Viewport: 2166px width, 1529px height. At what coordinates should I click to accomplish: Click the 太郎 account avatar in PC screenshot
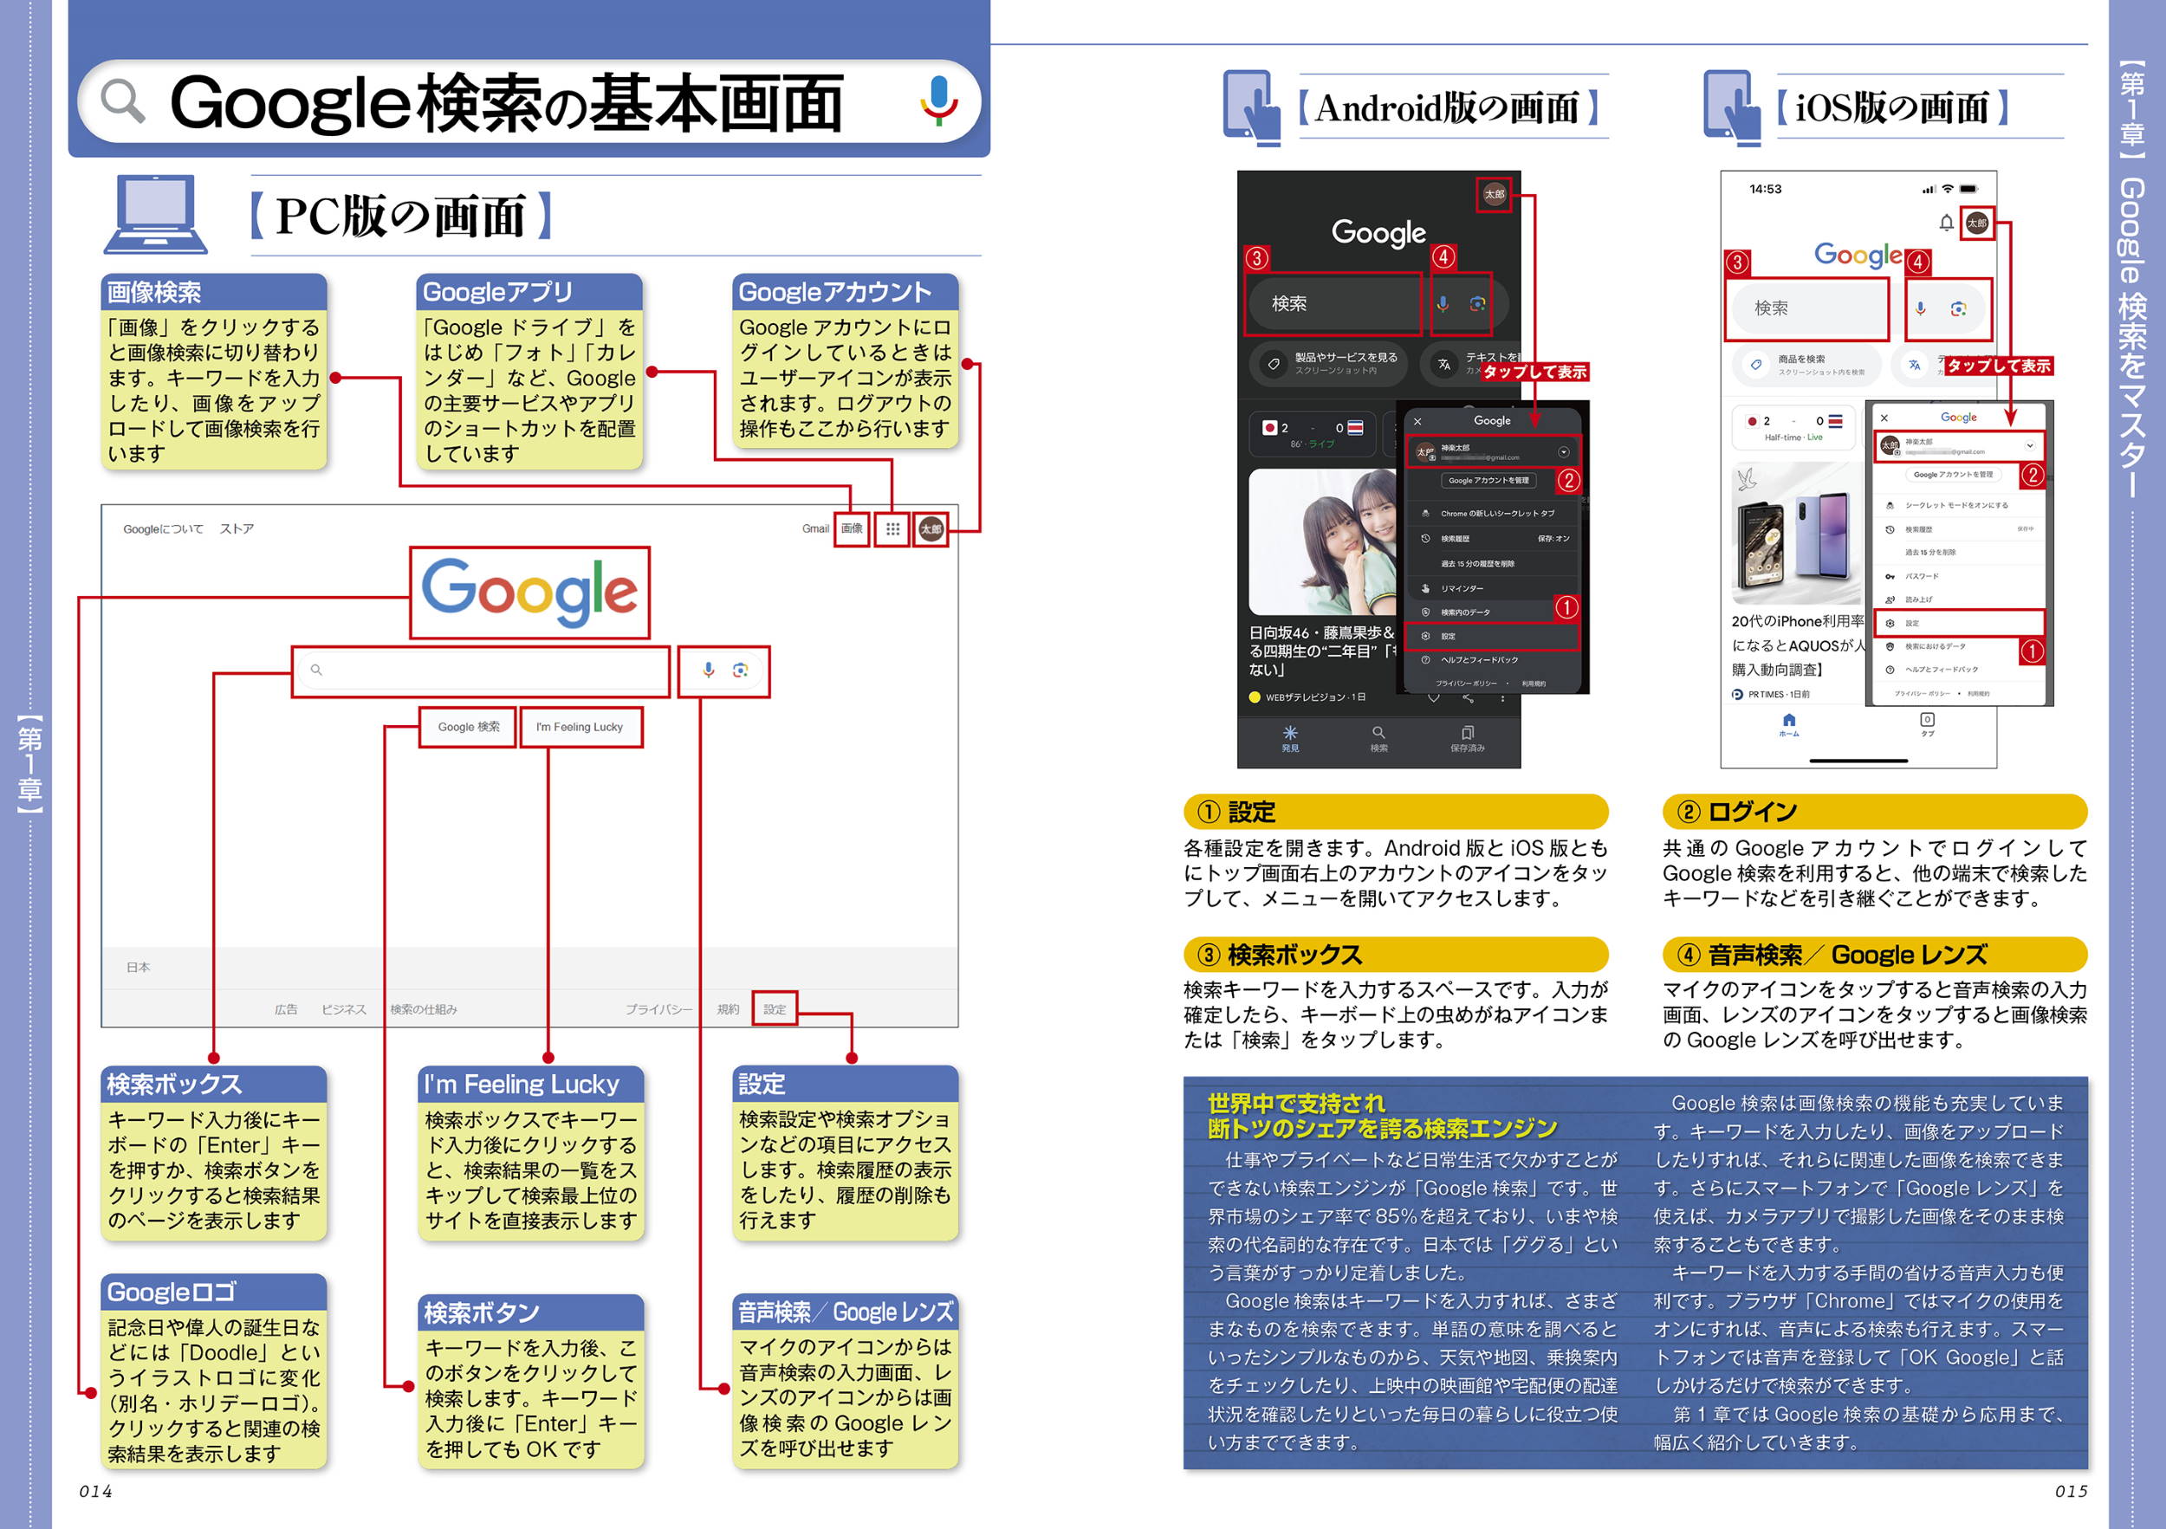pyautogui.click(x=931, y=529)
